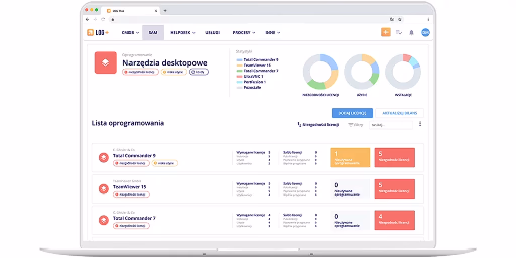Screen dimensions: 516x258
Task: Open the task checklist icon in header
Action: (399, 33)
